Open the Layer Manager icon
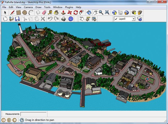The image size is (168, 124). point(140,19)
